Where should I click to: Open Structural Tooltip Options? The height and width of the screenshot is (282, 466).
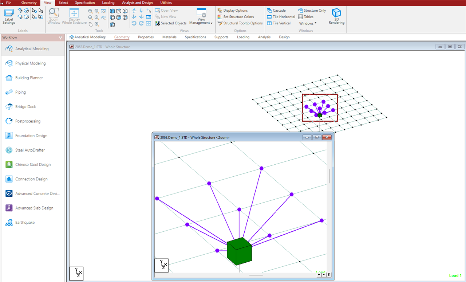pos(240,23)
